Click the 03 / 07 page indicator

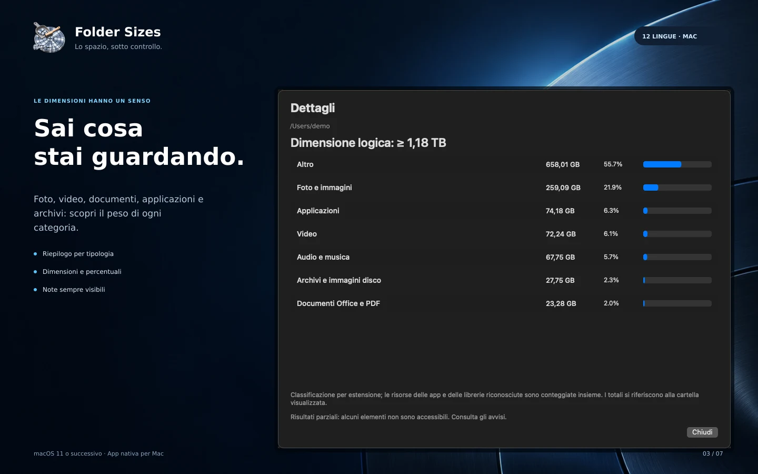coord(713,453)
